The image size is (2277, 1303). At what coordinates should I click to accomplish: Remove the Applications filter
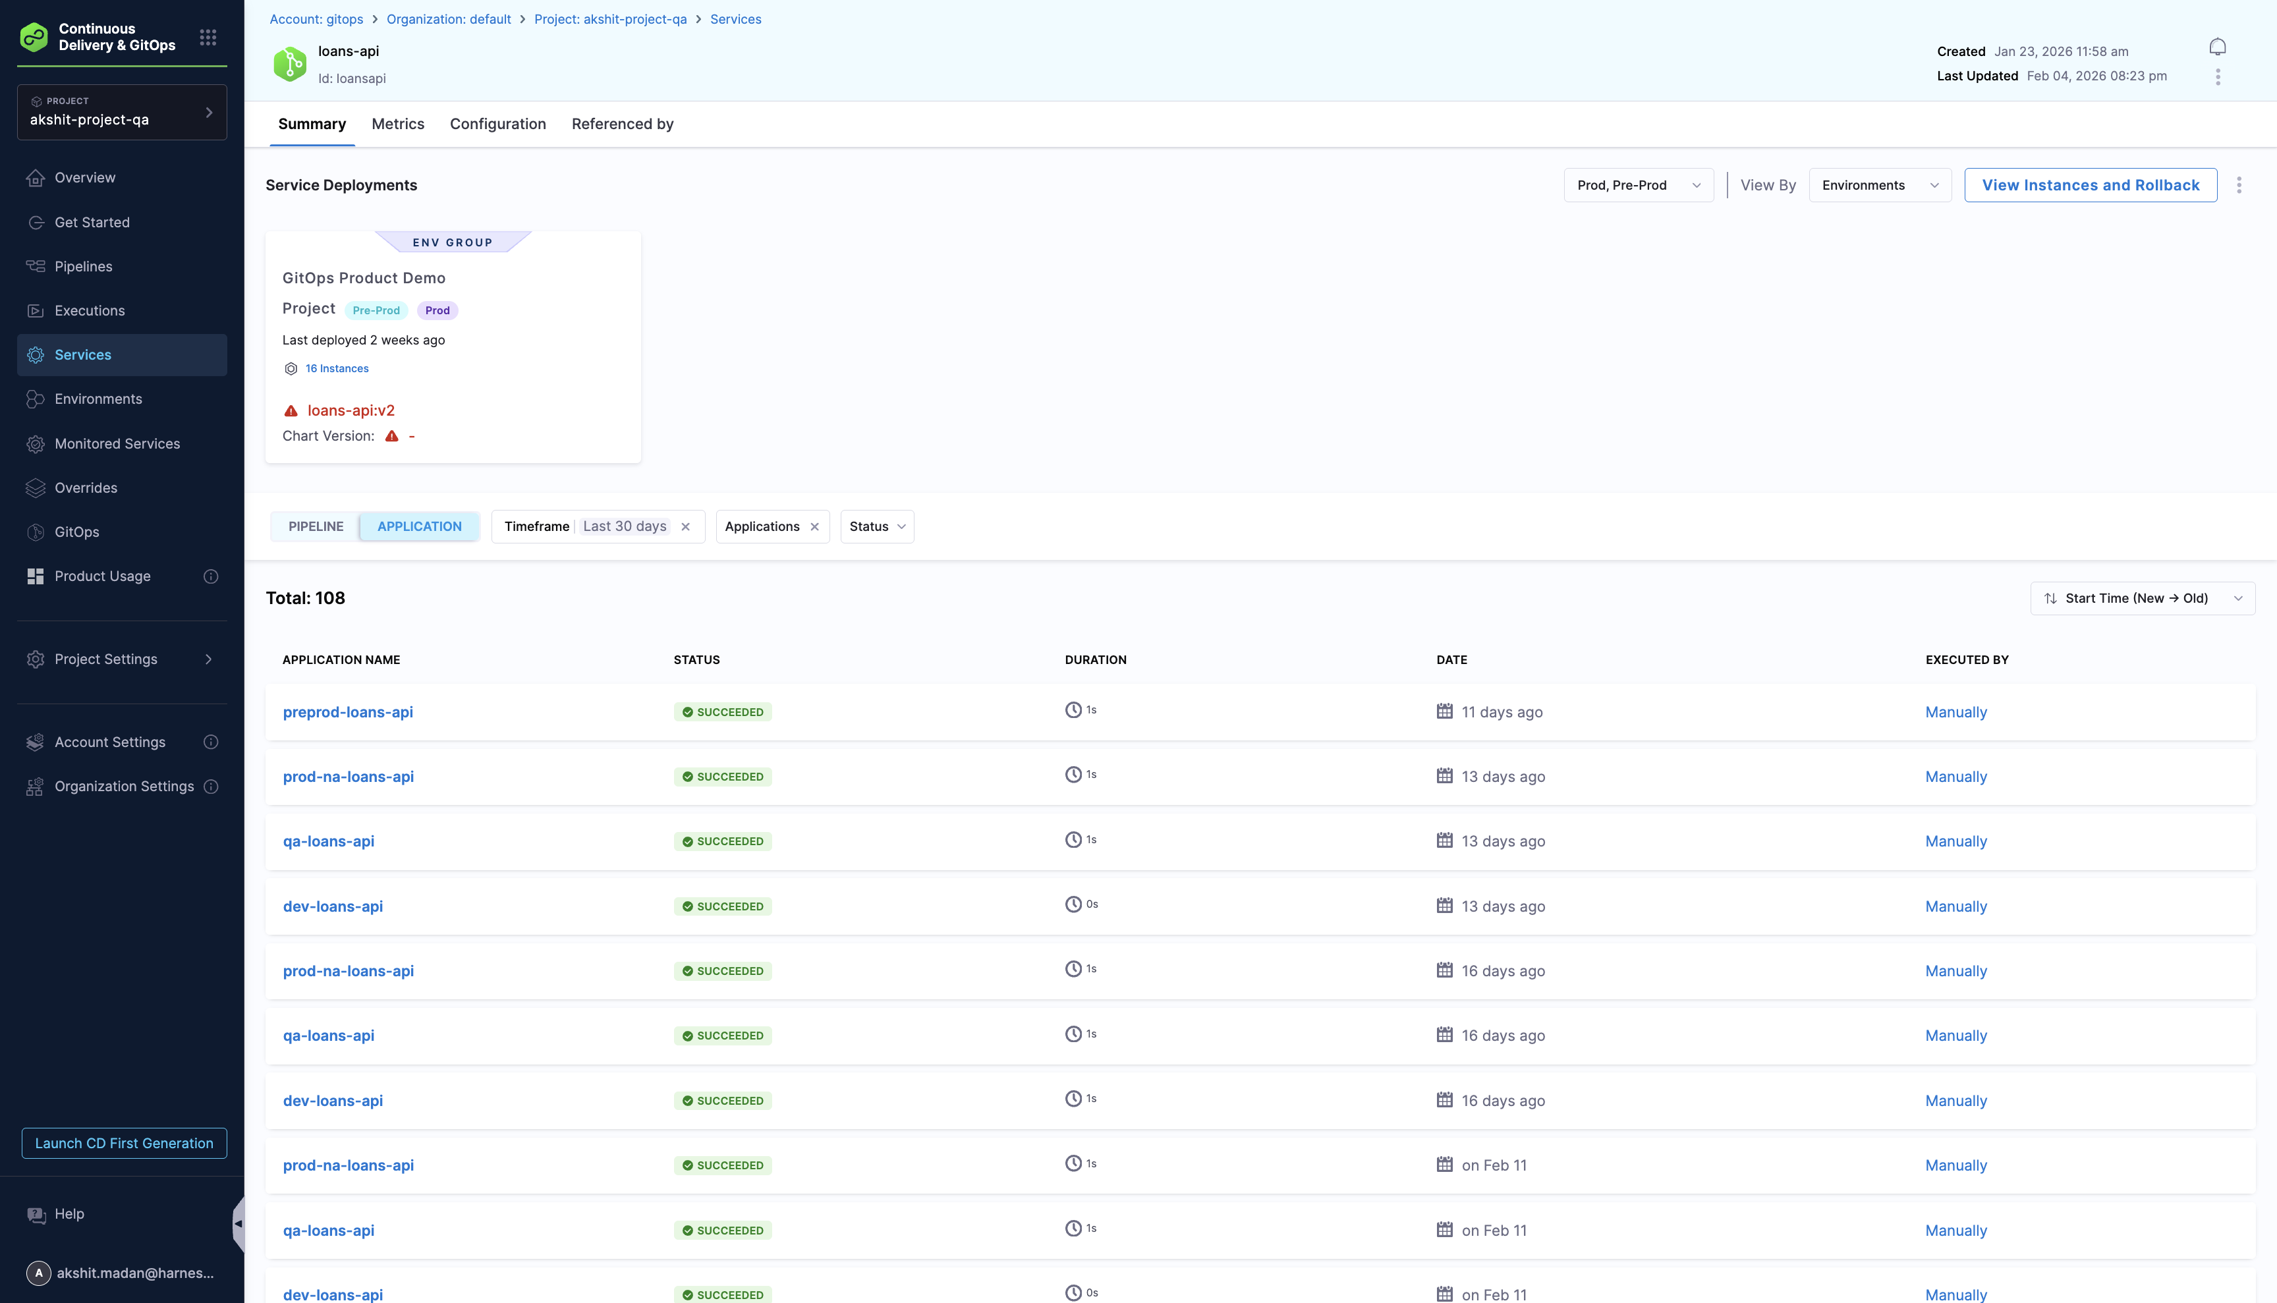coord(814,526)
